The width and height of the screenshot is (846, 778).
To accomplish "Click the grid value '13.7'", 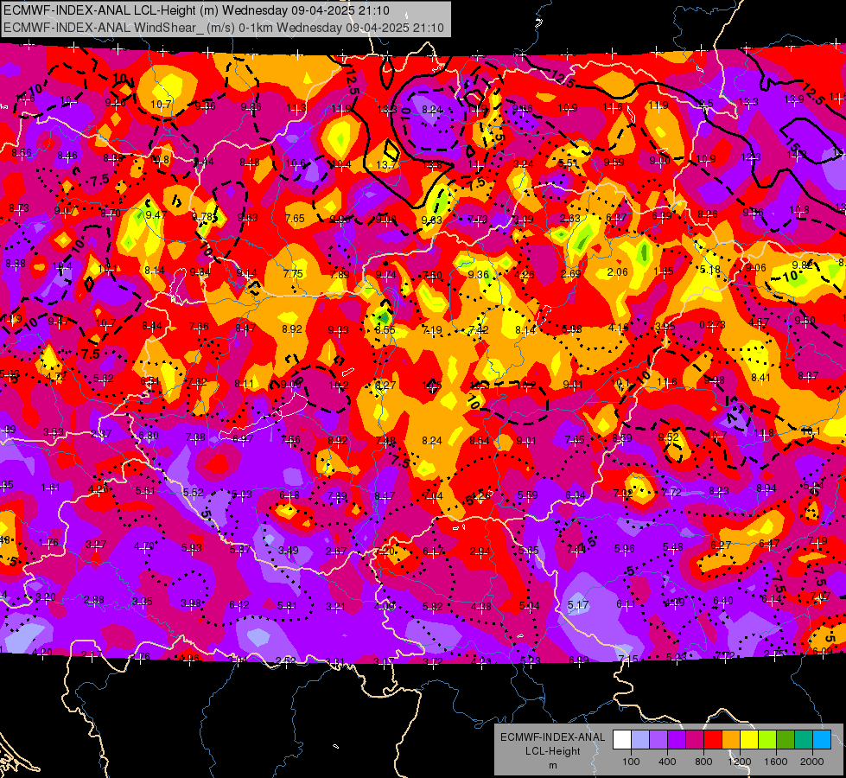I will tap(386, 164).
